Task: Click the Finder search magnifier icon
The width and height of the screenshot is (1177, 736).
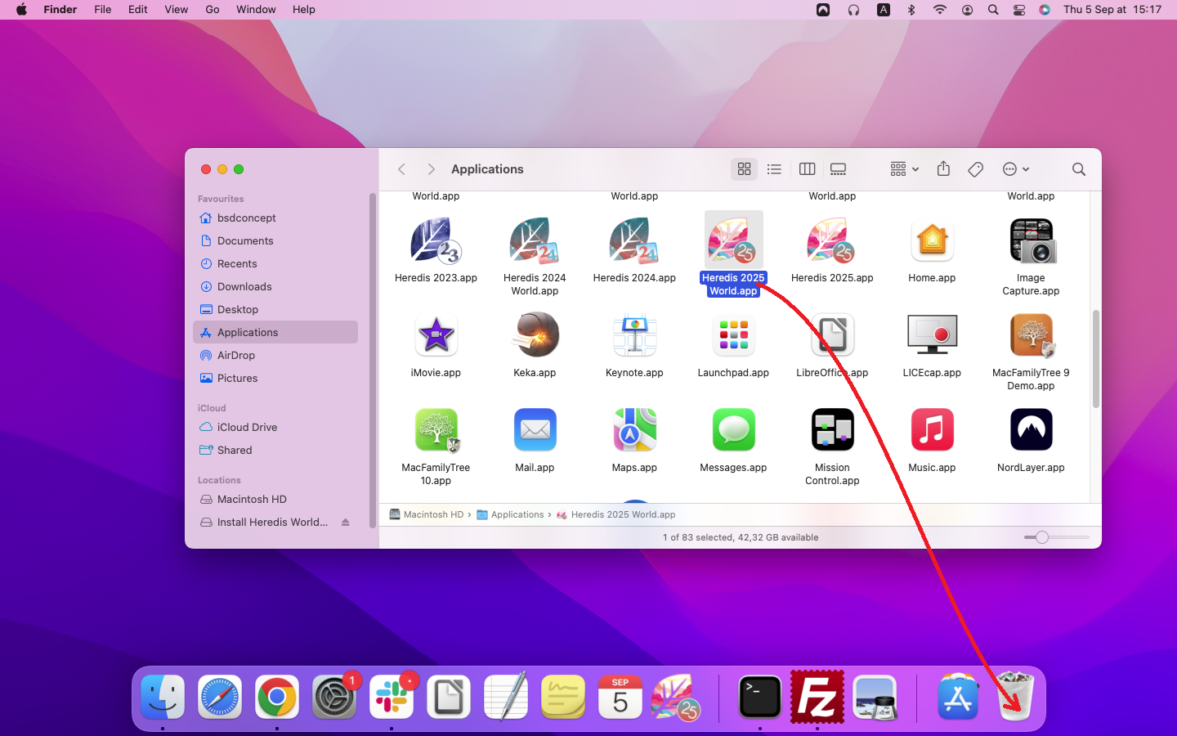Action: tap(1079, 169)
